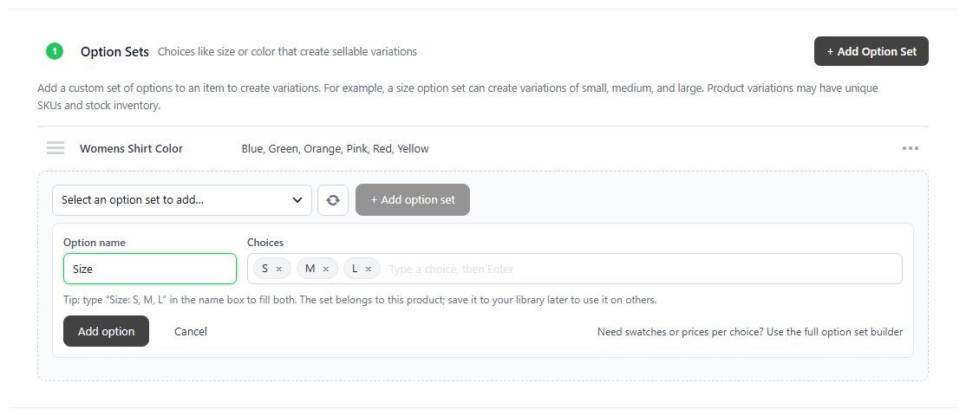966x416 pixels.
Task: Click the Option name label
Action: click(95, 243)
